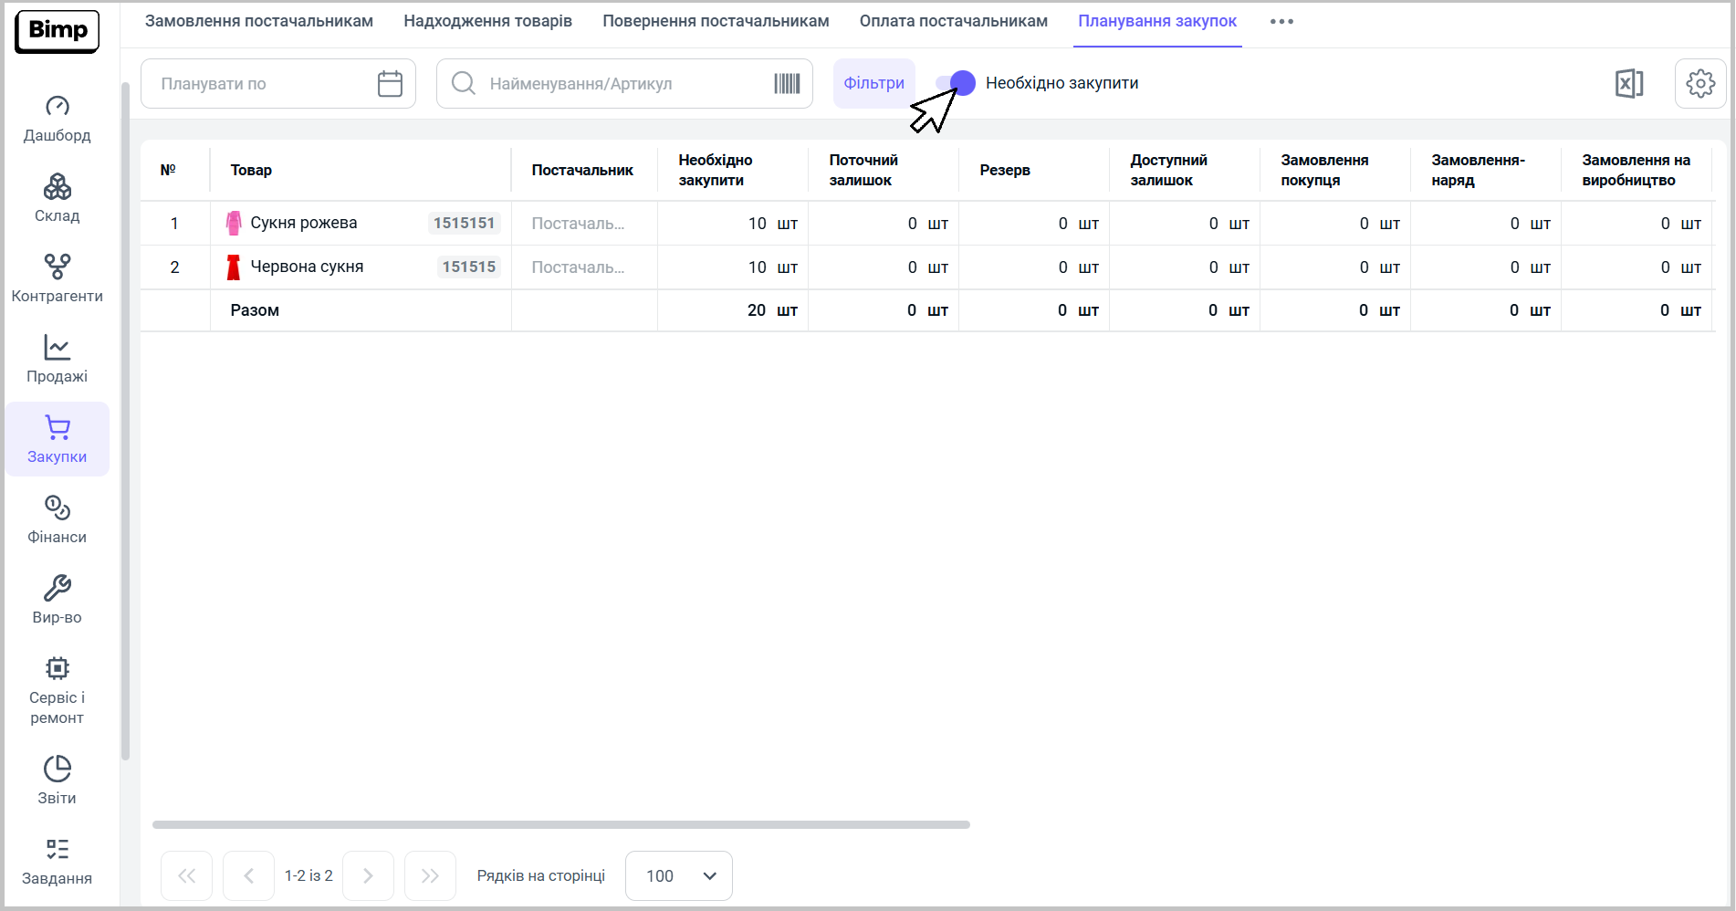The image size is (1736, 911).
Task: Open the Фінанси section
Action: pyautogui.click(x=57, y=520)
